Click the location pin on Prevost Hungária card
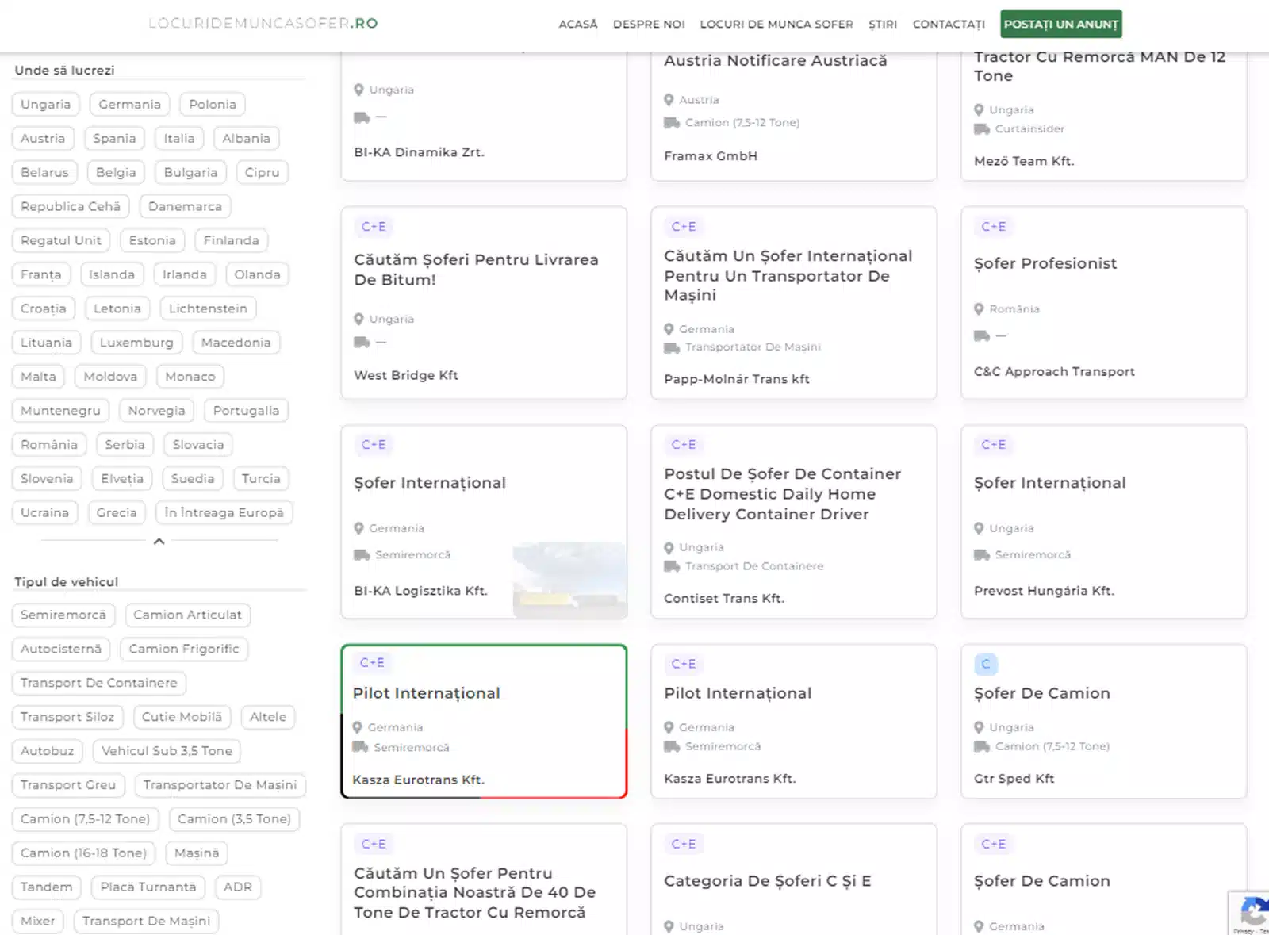1269x935 pixels. 979,529
